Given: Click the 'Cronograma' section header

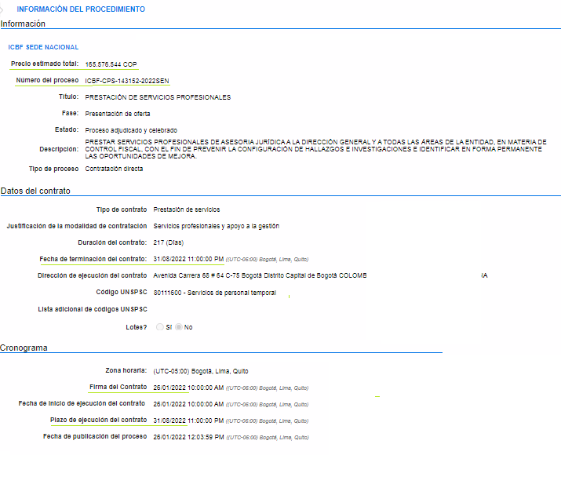Looking at the screenshot, I should (x=24, y=348).
